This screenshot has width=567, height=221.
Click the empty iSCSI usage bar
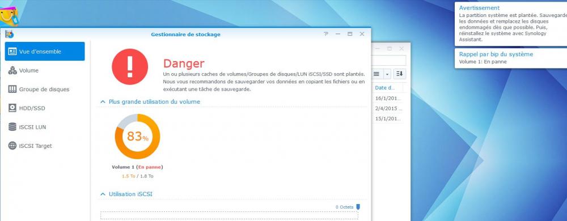229,215
